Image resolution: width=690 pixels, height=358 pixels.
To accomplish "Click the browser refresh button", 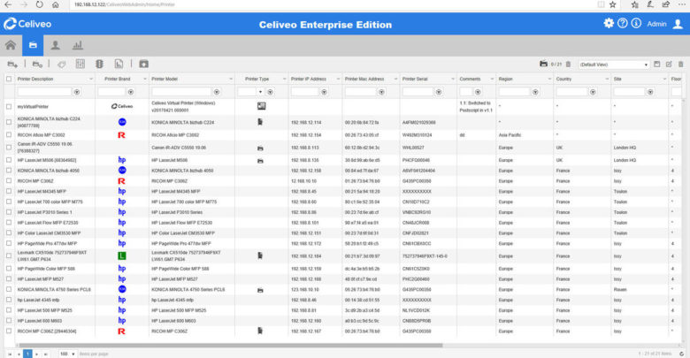I will pos(40,4).
